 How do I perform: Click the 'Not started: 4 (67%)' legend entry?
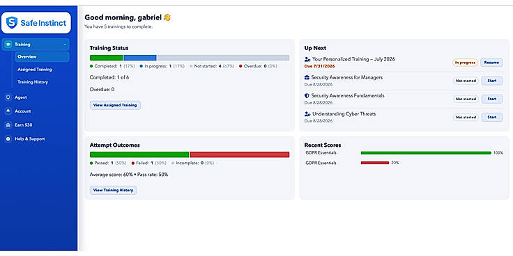(x=212, y=66)
